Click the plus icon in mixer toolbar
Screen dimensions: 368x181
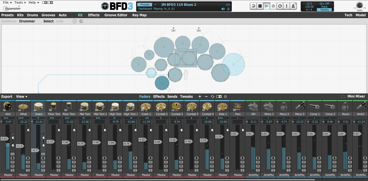tap(200, 96)
